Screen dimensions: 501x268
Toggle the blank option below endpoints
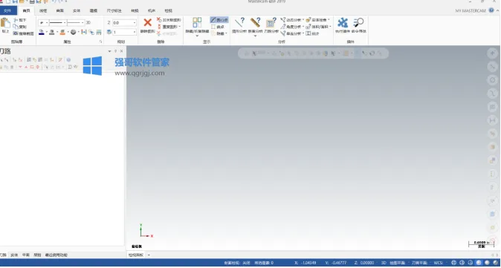[x=218, y=27]
